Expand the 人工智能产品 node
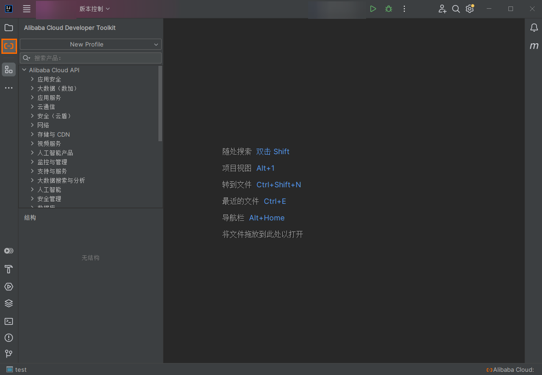Image resolution: width=542 pixels, height=375 pixels. (x=32, y=153)
